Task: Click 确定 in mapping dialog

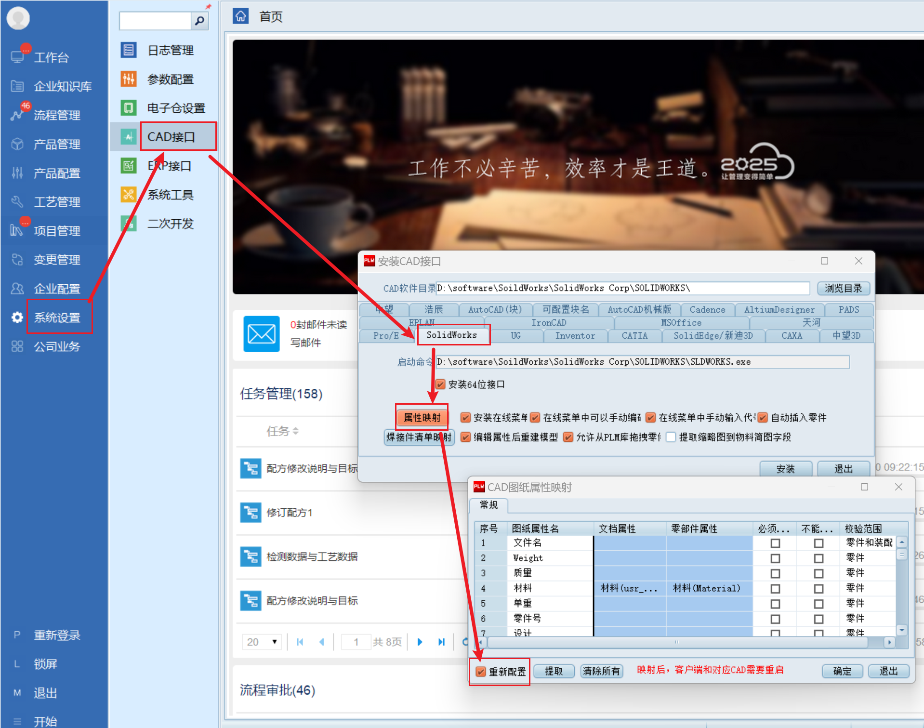Action: click(842, 671)
